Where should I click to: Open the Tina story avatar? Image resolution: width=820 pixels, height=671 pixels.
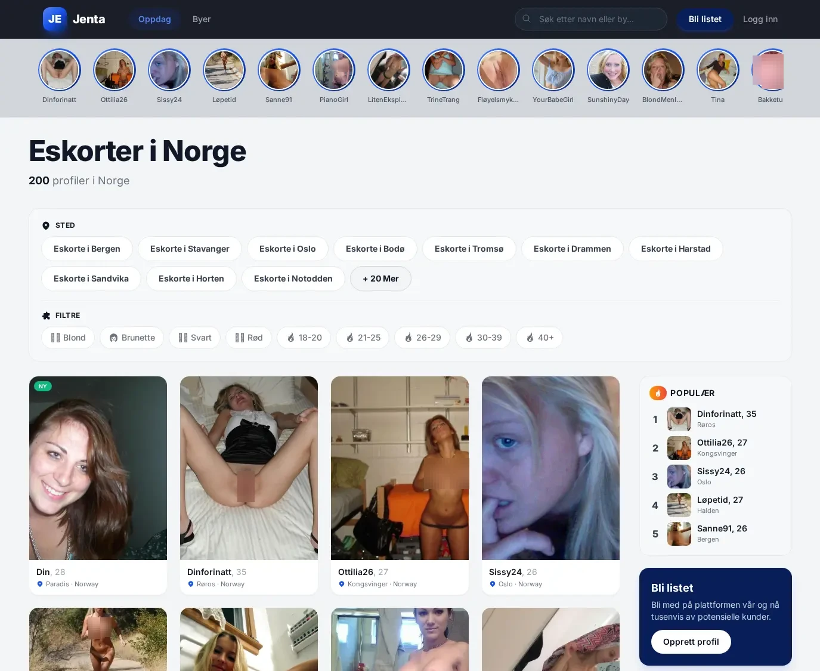[x=718, y=70]
